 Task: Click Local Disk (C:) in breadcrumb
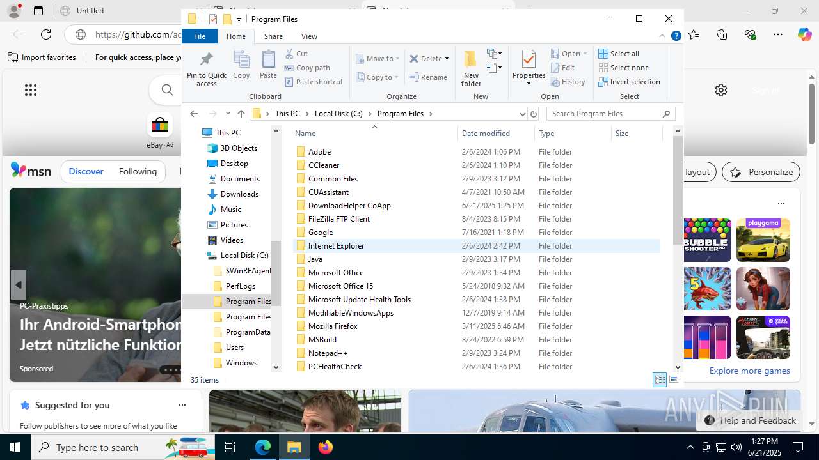click(338, 114)
